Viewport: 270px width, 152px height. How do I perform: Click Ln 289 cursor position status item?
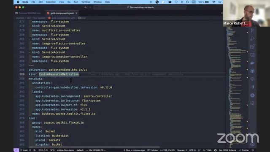tap(167, 150)
